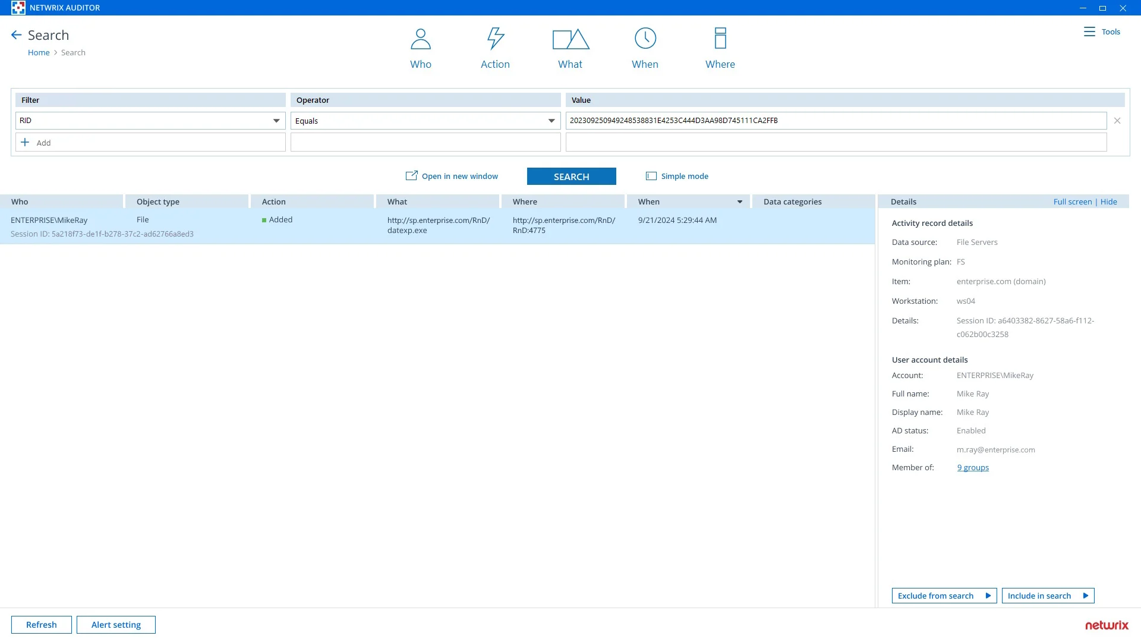The width and height of the screenshot is (1141, 642).
Task: Click the m.ray@enterprise.com email value
Action: pos(996,449)
